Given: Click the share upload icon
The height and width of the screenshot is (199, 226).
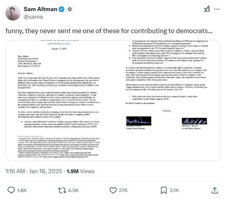Looking at the screenshot, I should click(x=215, y=190).
